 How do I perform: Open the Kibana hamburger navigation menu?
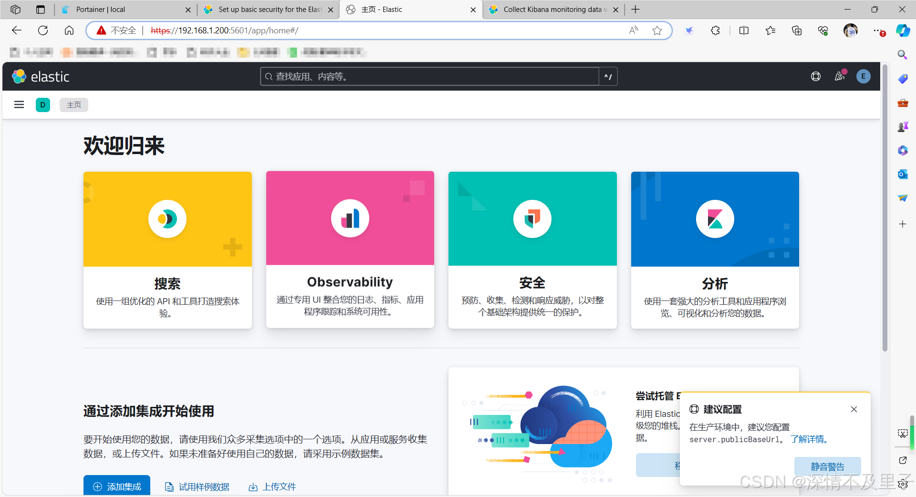point(19,104)
